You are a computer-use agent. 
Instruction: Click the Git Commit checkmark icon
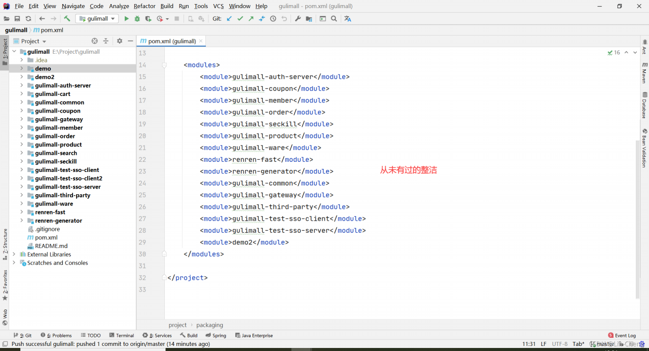coord(240,19)
